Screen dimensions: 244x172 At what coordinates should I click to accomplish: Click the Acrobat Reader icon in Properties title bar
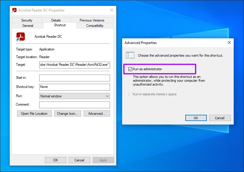(14, 10)
